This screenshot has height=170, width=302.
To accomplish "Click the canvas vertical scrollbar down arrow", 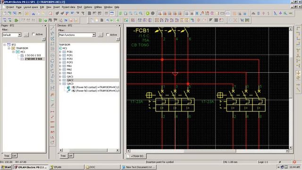I will coord(291,147).
